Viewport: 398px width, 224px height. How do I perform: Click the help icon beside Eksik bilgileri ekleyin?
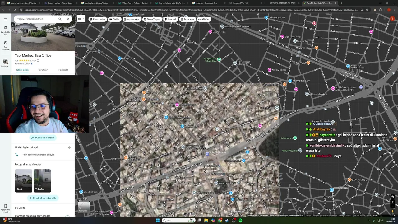pos(69,147)
